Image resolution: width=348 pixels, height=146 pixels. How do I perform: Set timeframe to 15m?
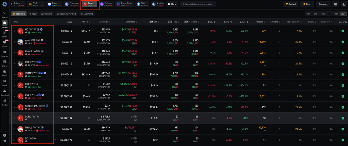click(x=323, y=14)
